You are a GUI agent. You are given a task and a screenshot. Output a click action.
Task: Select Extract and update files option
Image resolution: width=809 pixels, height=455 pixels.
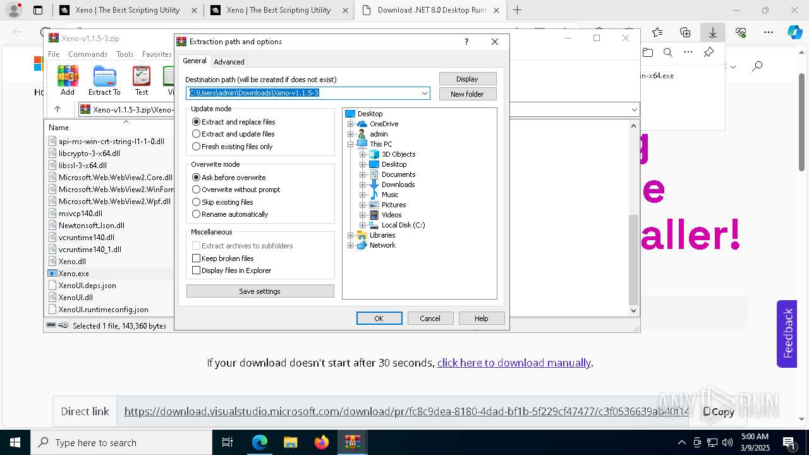coord(233,134)
